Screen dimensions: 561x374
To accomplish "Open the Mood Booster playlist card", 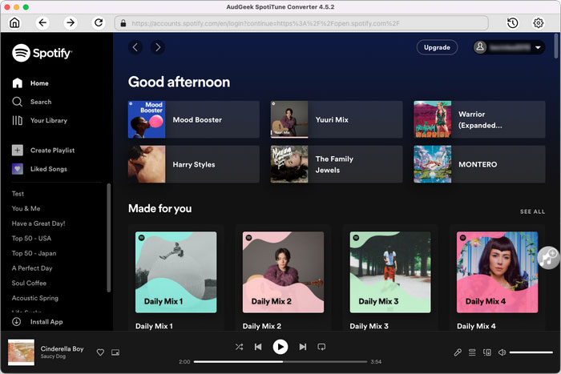I will pyautogui.click(x=194, y=119).
